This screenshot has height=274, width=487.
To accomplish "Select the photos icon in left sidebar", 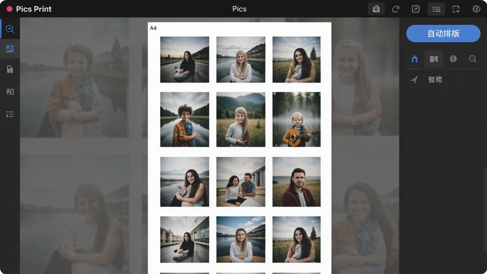I will click(10, 49).
